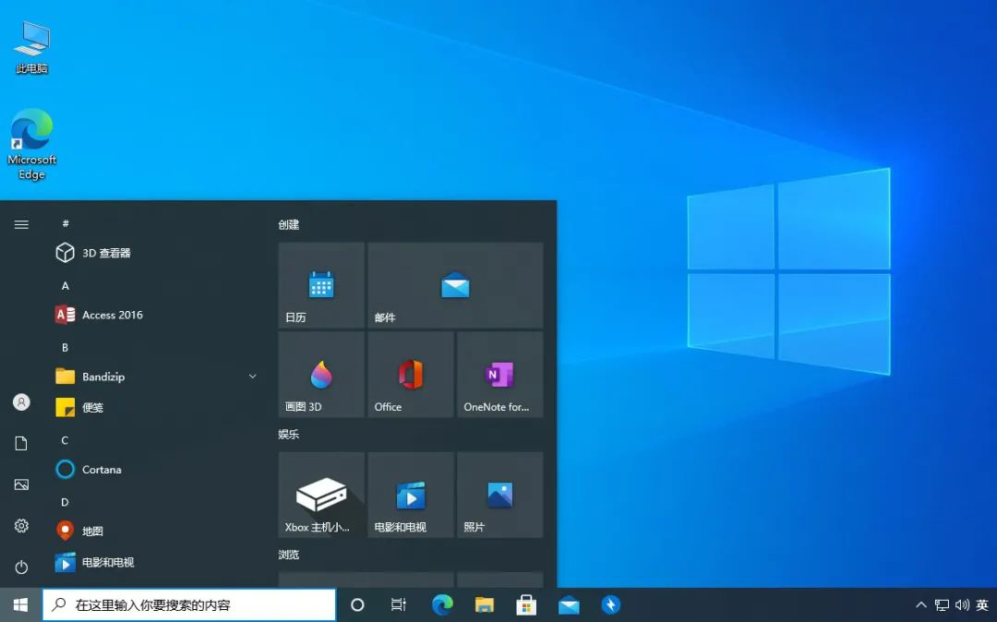Launch Microsoft Edge from the taskbar

(x=442, y=604)
